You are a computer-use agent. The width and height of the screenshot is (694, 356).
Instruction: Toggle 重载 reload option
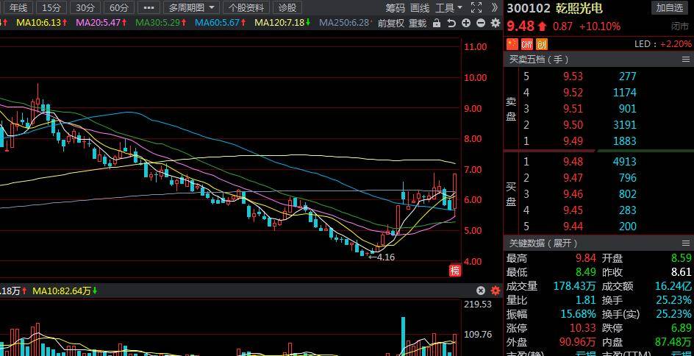417,24
